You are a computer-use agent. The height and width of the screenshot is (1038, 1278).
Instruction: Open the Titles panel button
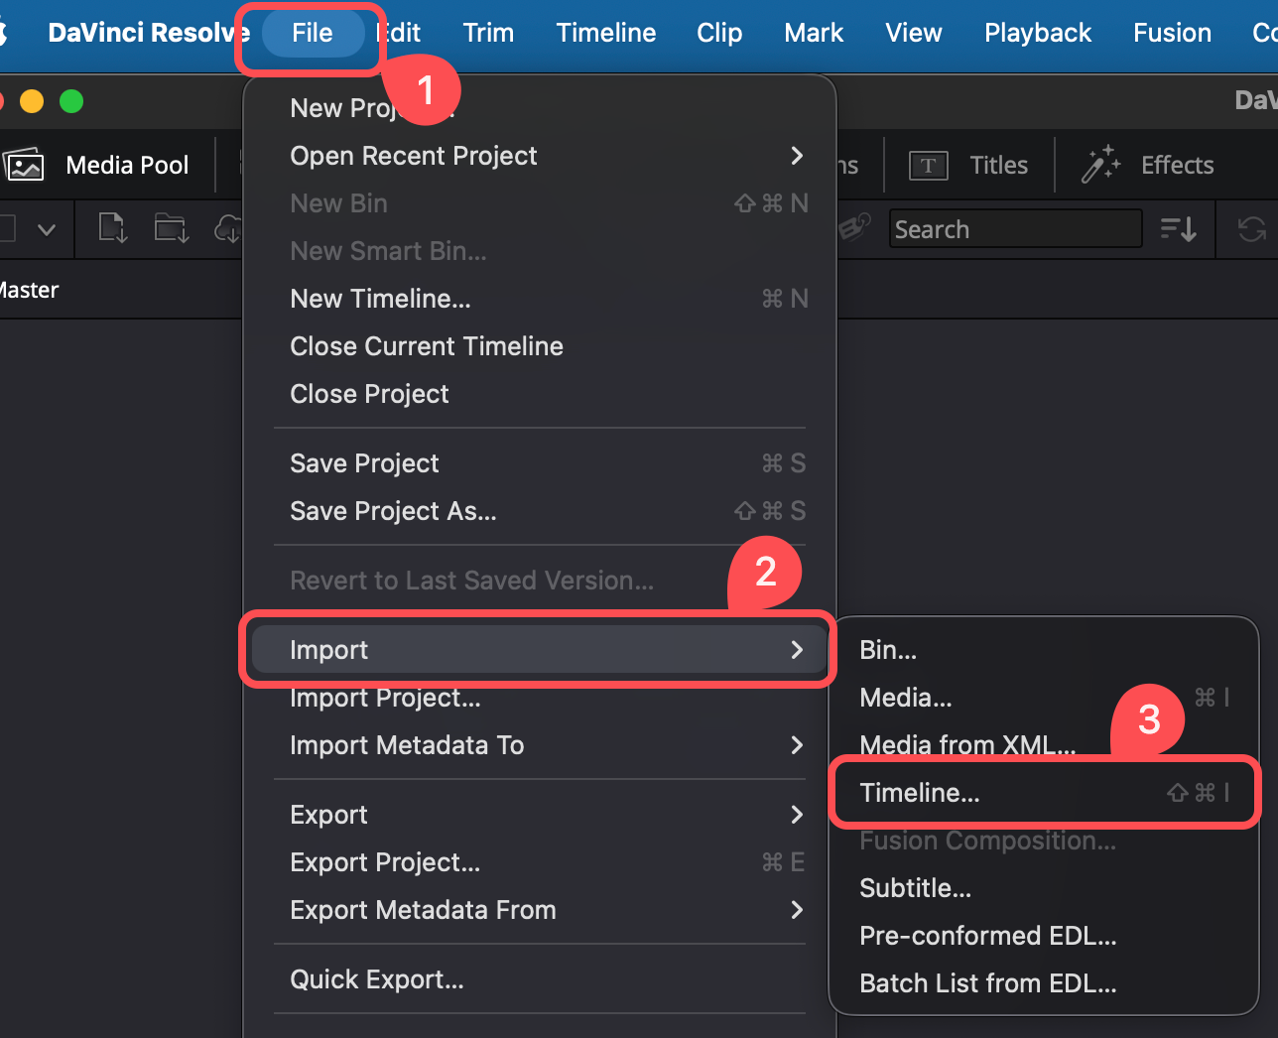[968, 165]
